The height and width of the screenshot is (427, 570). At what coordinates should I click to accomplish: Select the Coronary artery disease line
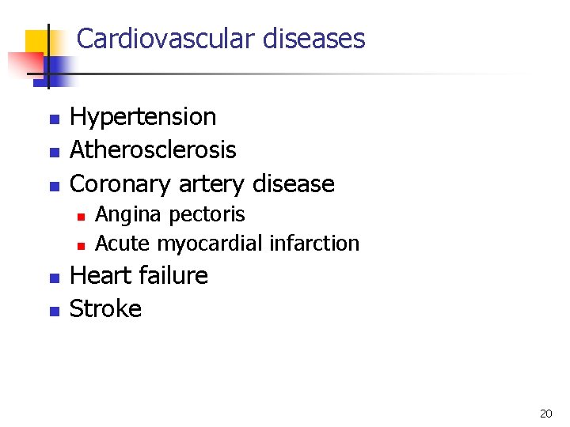(x=202, y=184)
